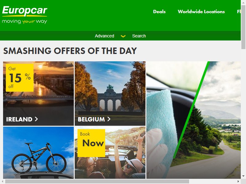Screen dimensions: 246x184
Task: Click the Search link
Action: pos(139,36)
